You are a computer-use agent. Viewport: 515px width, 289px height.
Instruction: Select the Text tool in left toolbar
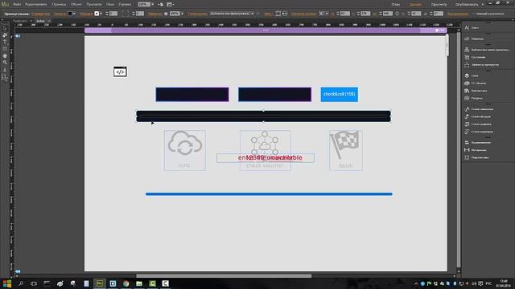pos(5,42)
